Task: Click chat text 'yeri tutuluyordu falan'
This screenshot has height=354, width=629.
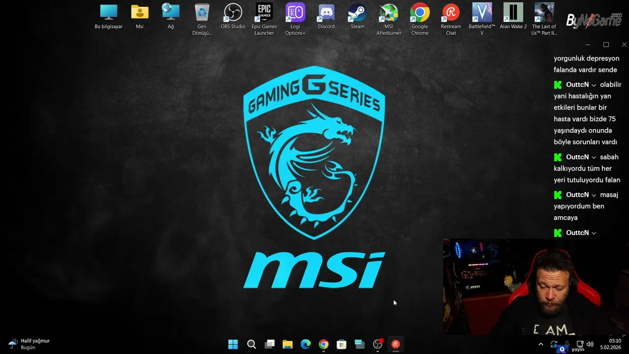Action: pyautogui.click(x=587, y=180)
